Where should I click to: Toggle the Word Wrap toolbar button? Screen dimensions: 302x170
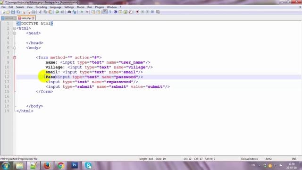pyautogui.click(x=105, y=12)
